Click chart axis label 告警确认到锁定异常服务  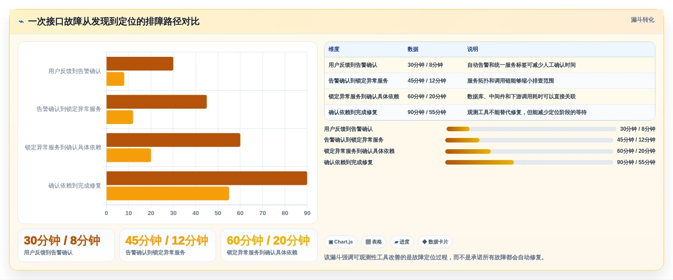click(x=69, y=109)
